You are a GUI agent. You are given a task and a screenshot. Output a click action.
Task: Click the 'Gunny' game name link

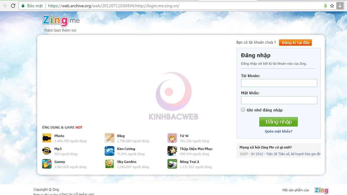click(60, 162)
